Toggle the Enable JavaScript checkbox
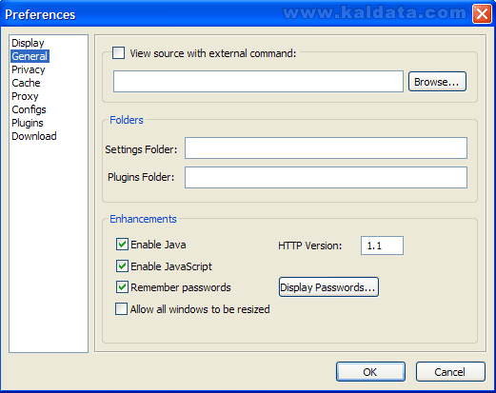Viewport: 496px width, 393px height. coord(122,265)
